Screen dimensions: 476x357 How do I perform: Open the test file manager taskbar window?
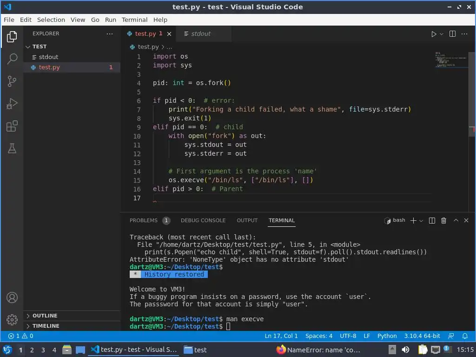click(x=195, y=350)
